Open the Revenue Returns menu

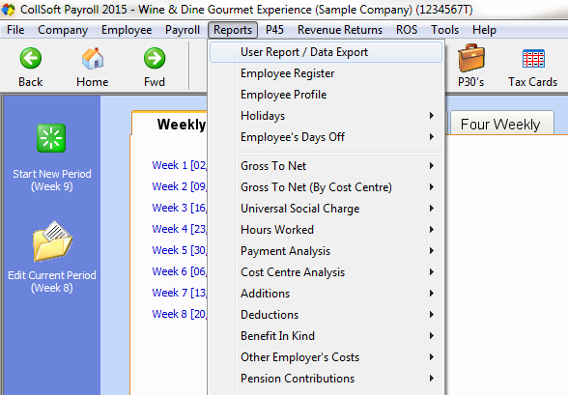(340, 30)
